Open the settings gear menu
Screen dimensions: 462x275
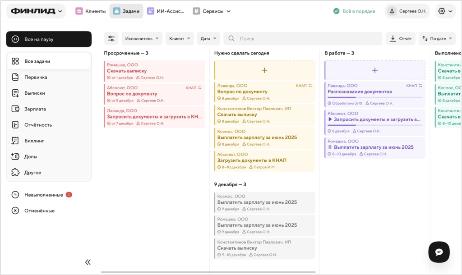pyautogui.click(x=445, y=11)
